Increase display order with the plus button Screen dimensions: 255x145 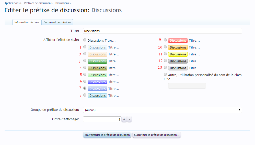pyautogui.click(x=124, y=119)
